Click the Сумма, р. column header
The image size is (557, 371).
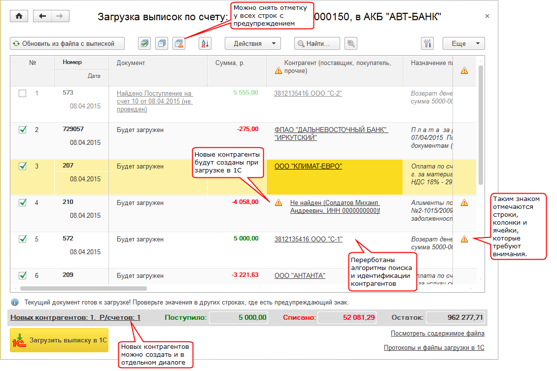point(237,70)
